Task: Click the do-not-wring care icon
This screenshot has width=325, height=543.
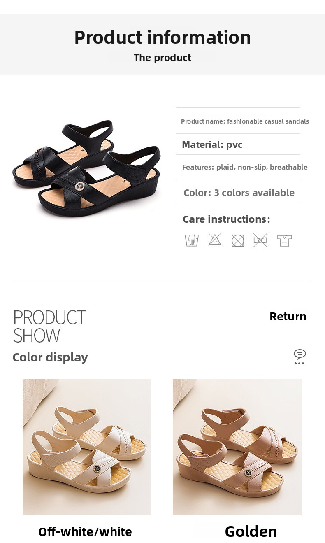Action: pyautogui.click(x=260, y=240)
